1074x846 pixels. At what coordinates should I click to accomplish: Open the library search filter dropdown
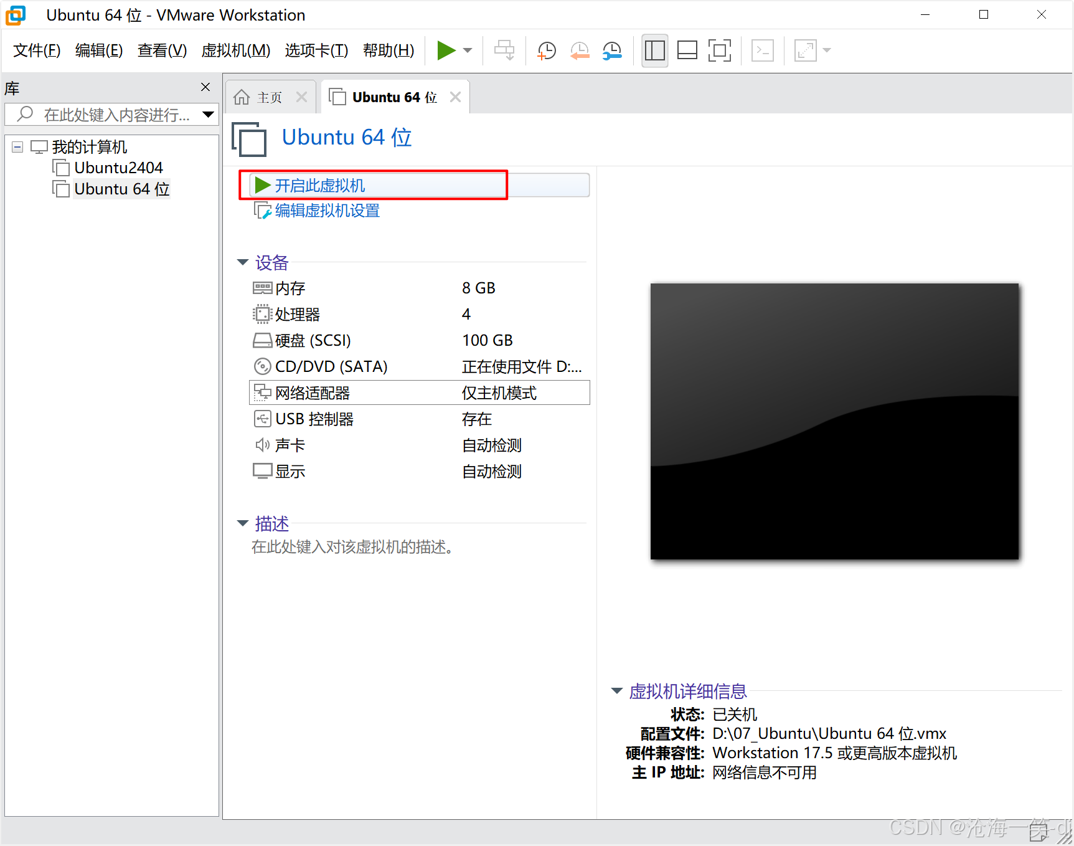pyautogui.click(x=209, y=115)
